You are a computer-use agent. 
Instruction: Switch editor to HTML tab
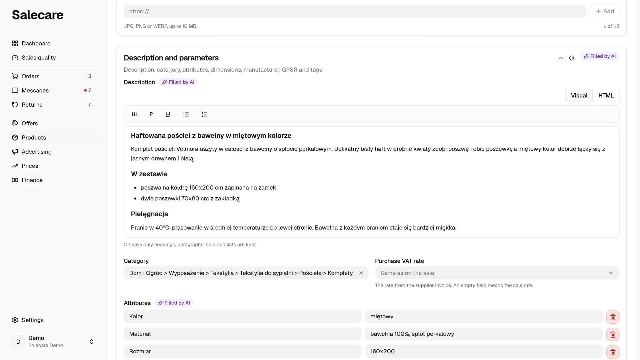pyautogui.click(x=606, y=96)
